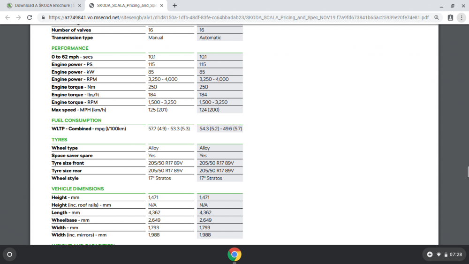Click the Engine torque - RPM label
Image resolution: width=469 pixels, height=264 pixels.
[x=74, y=102]
